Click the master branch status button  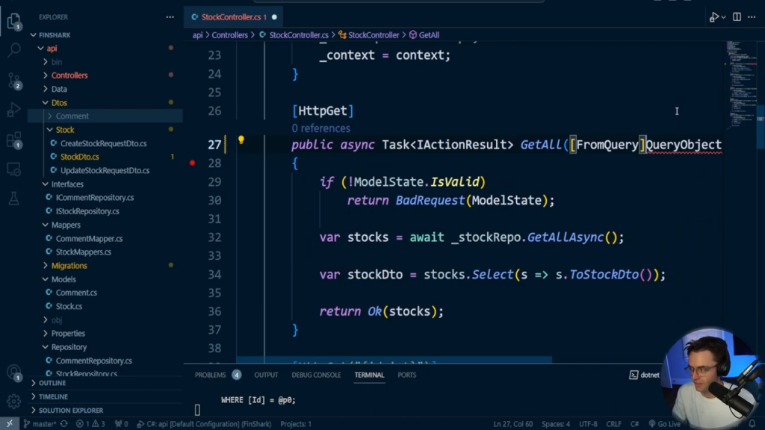pos(40,424)
